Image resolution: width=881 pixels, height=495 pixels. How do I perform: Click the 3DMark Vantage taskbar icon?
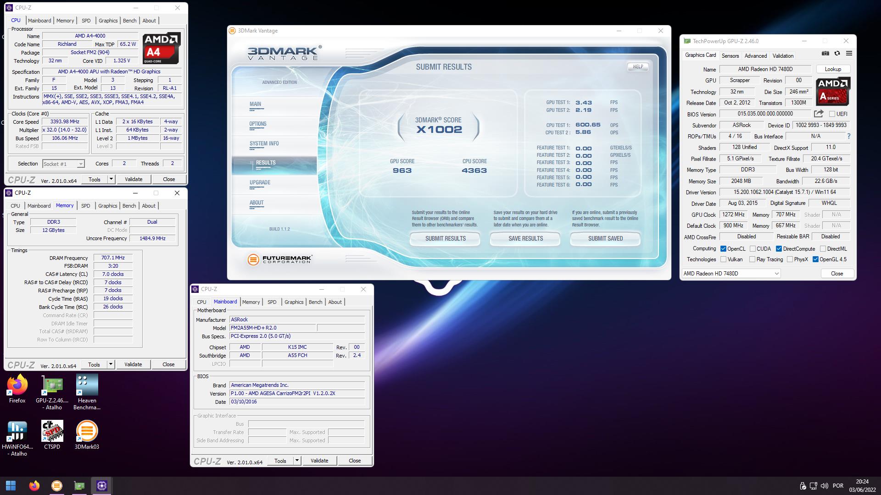(57, 486)
